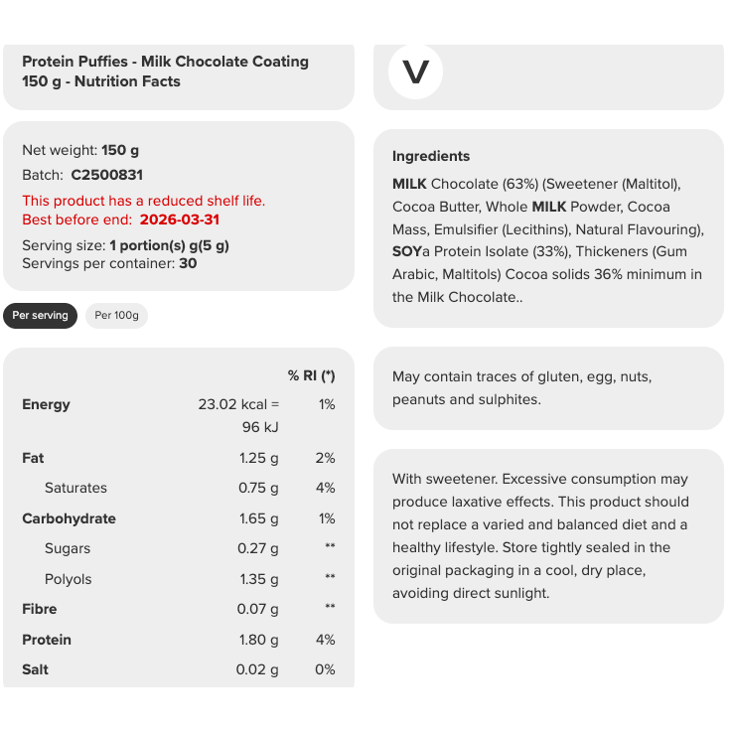Select the Energy row label
Screen dimensions: 732x732
pyautogui.click(x=46, y=404)
